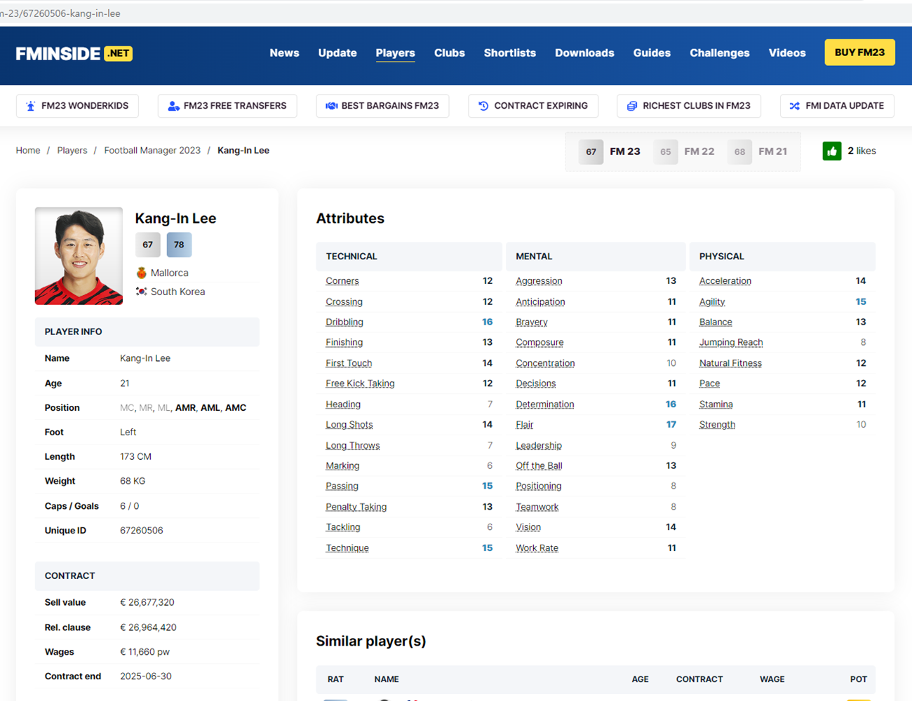Select the FM 23 version tab
Screen dimensions: 912x701
tap(610, 151)
